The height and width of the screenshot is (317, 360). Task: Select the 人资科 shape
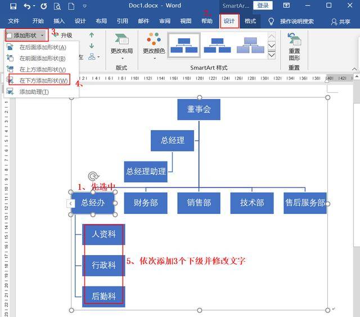point(103,234)
